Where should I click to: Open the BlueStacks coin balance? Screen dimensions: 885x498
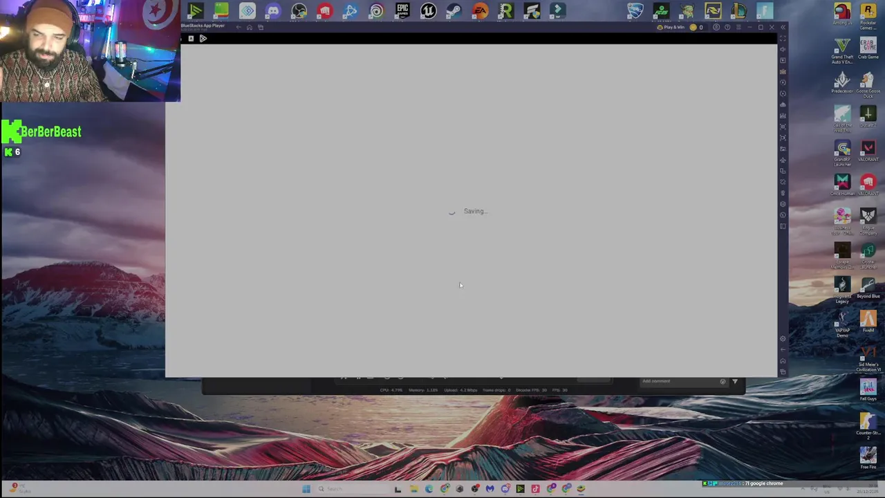point(696,27)
